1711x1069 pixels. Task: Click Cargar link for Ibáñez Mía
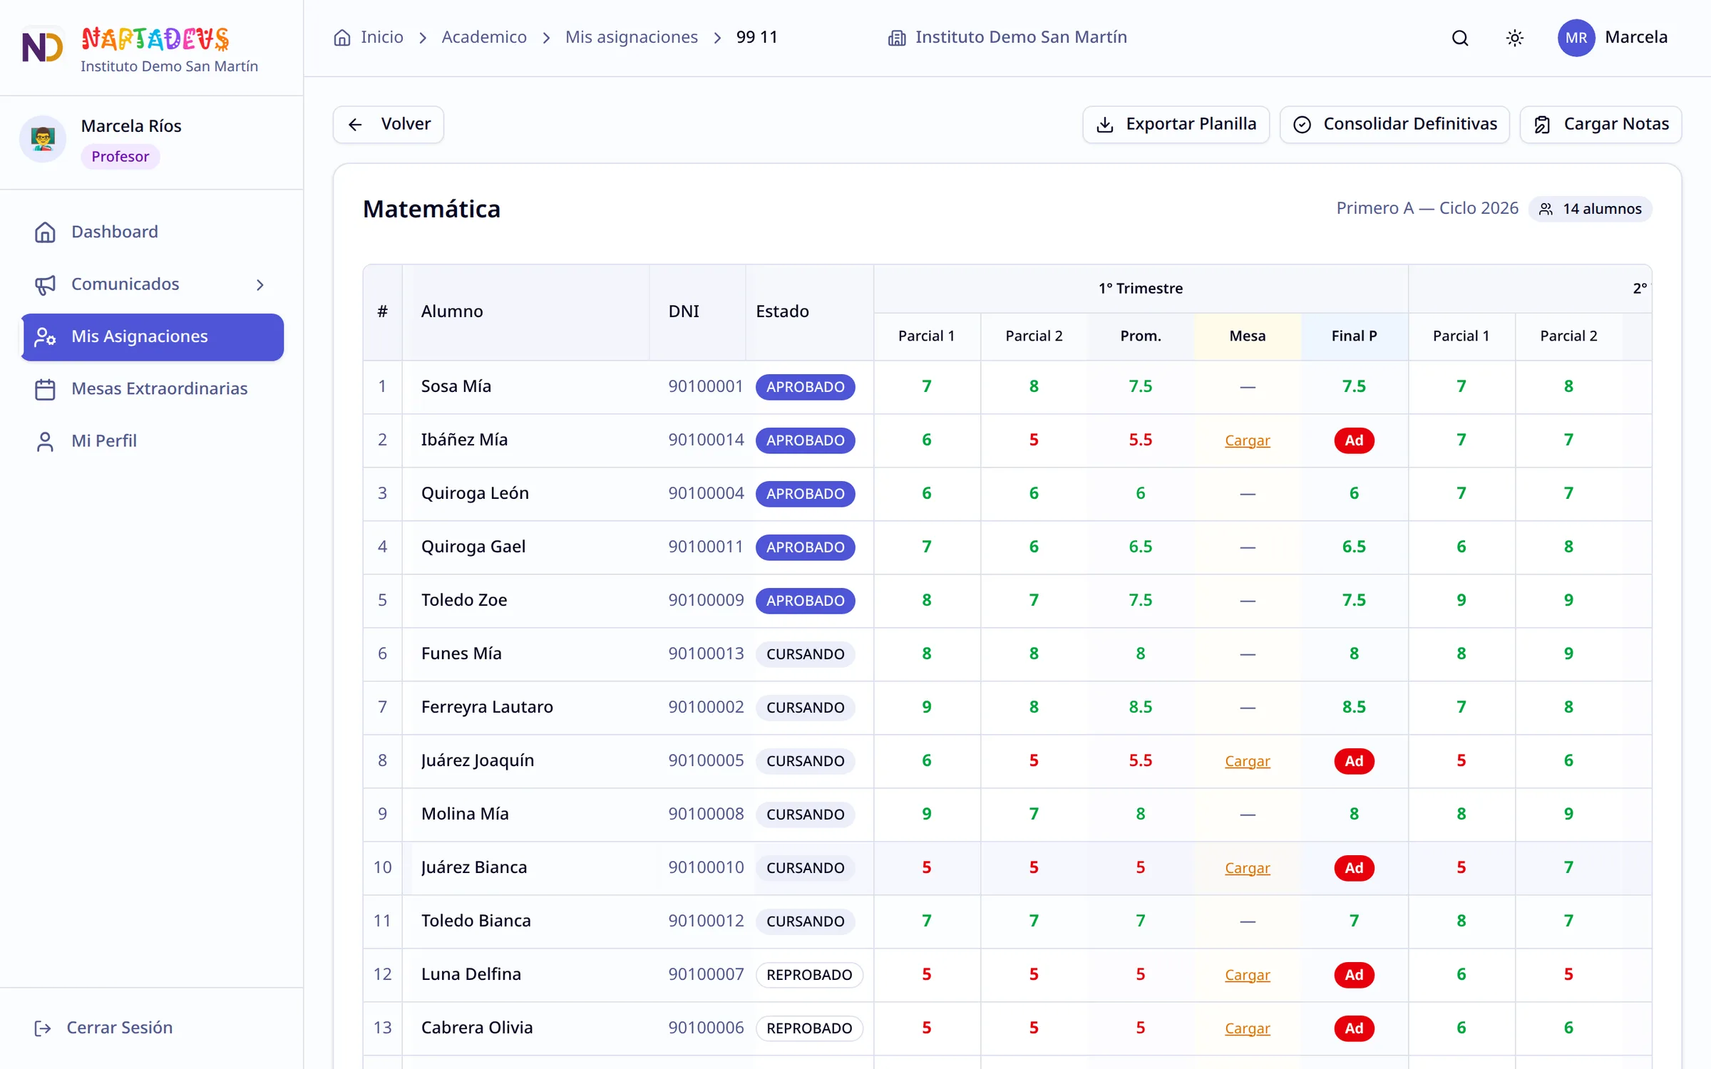tap(1247, 440)
